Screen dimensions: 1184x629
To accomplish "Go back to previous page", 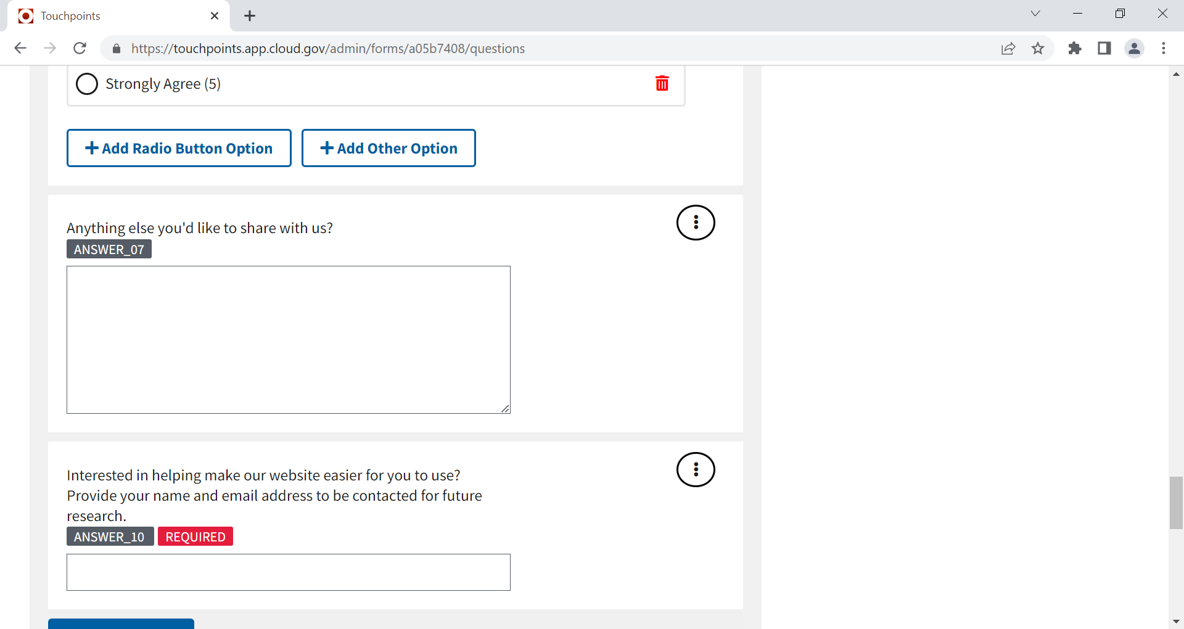I will [x=20, y=48].
